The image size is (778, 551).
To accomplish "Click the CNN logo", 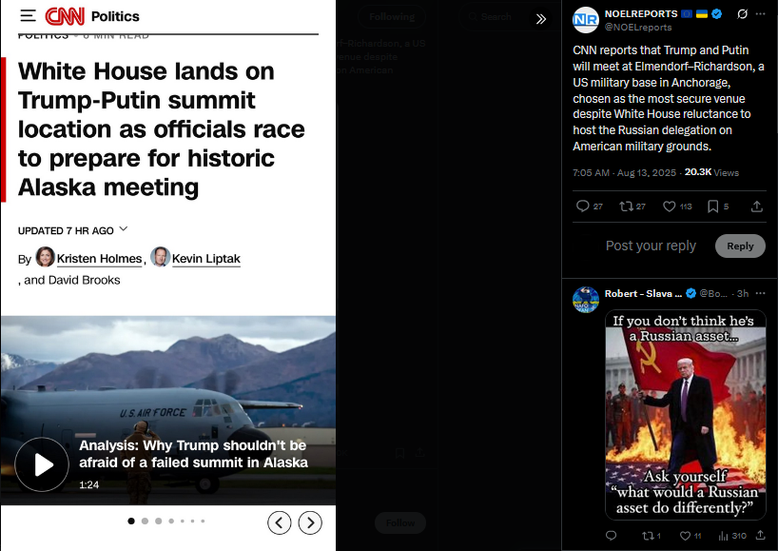I will click(x=65, y=16).
